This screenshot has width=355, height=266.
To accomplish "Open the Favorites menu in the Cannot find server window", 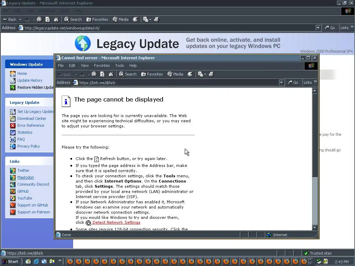I will (x=102, y=65).
